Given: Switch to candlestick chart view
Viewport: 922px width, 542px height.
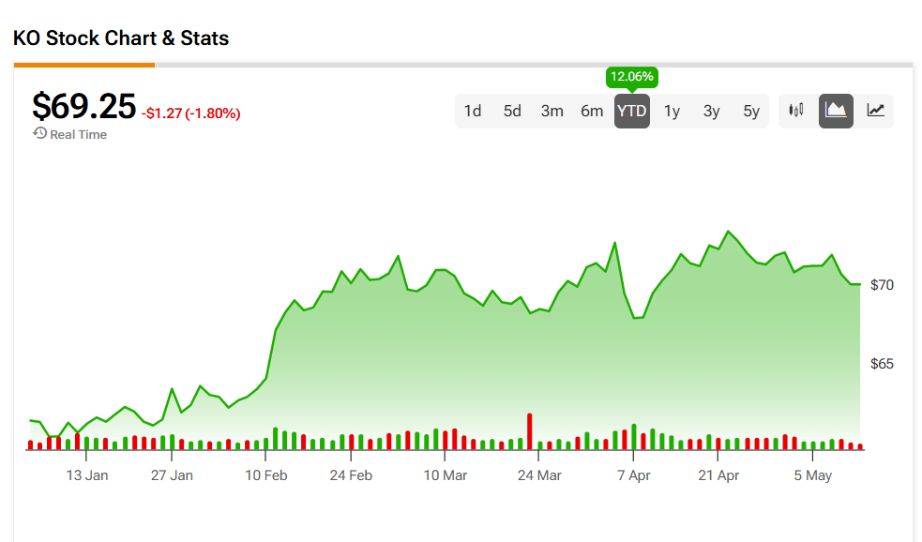Looking at the screenshot, I should pos(796,111).
